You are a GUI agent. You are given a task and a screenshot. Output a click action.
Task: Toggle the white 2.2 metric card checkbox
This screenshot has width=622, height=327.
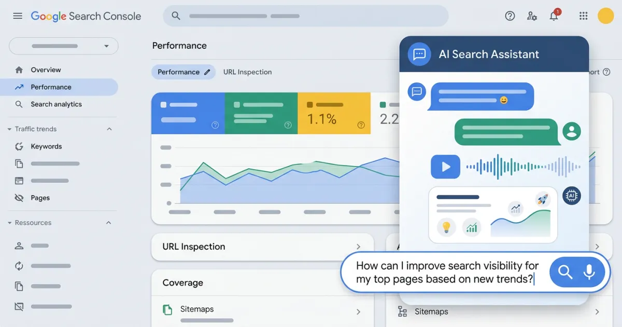click(x=383, y=105)
